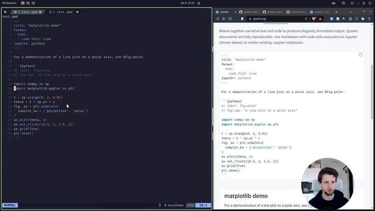
Task: Click the 'jupyter: python3' line in editor
Action: coord(29,43)
